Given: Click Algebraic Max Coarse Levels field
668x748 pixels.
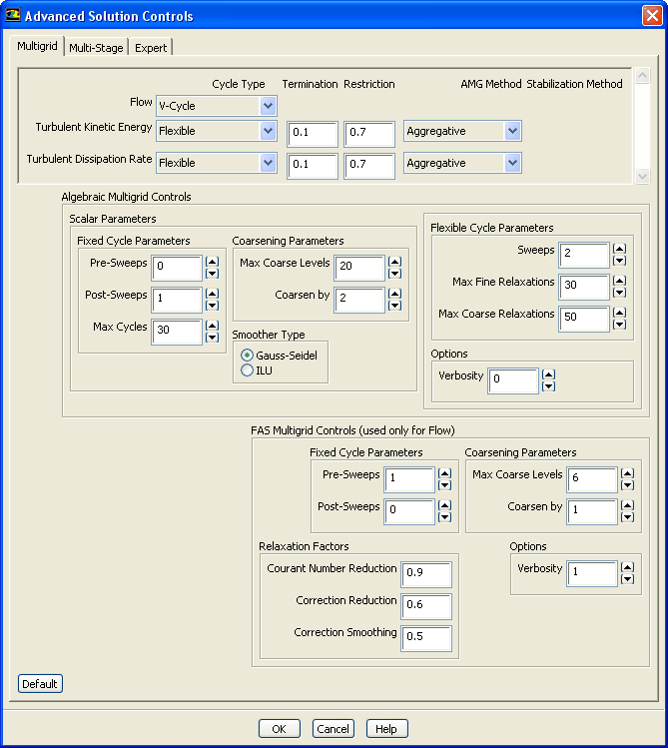Looking at the screenshot, I should coord(359,268).
